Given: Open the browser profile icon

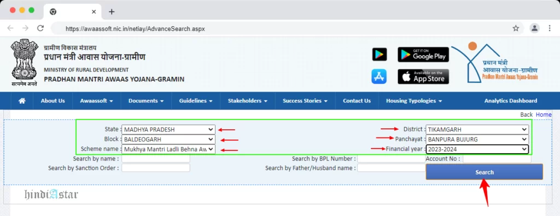Looking at the screenshot, I should (534, 28).
